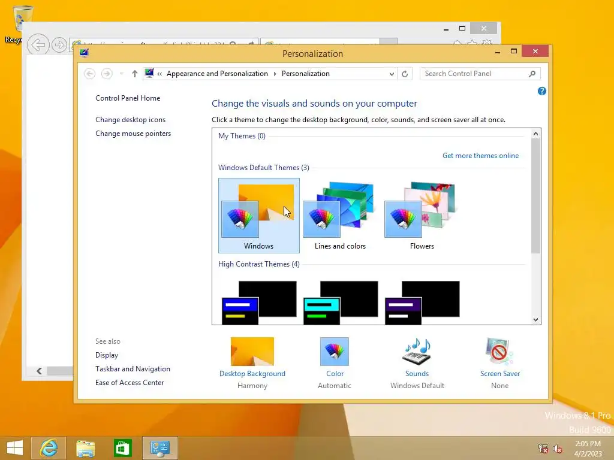Open Taskbar and Navigation
Image resolution: width=614 pixels, height=460 pixels.
(x=133, y=369)
